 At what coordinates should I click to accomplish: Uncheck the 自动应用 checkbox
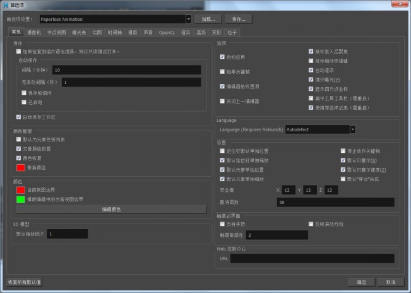click(x=222, y=57)
